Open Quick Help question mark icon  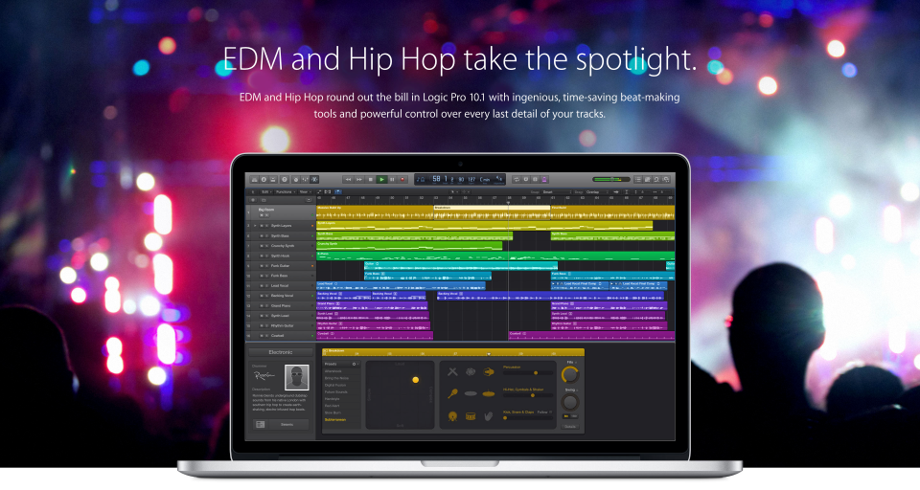pyautogui.click(x=285, y=179)
